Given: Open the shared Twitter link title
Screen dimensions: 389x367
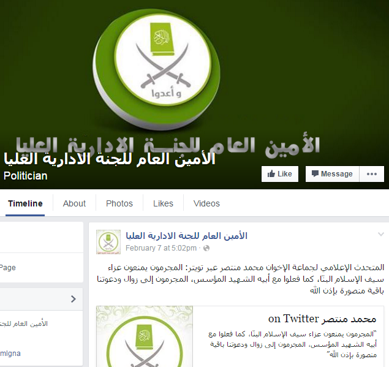Looking at the screenshot, I should coord(322,319).
